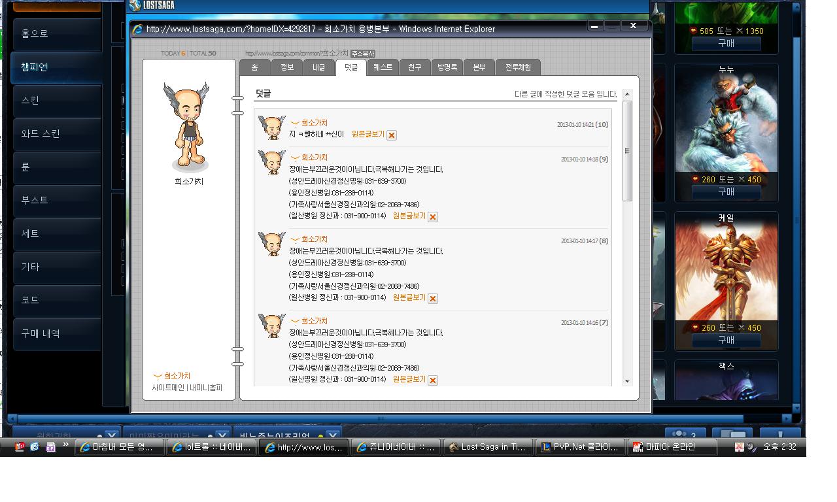Select 세트 in store sidebar
The height and width of the screenshot is (502, 837).
coord(57,234)
